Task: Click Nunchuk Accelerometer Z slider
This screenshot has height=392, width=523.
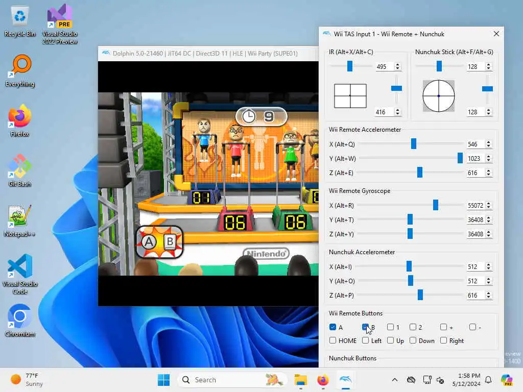Action: (x=420, y=295)
